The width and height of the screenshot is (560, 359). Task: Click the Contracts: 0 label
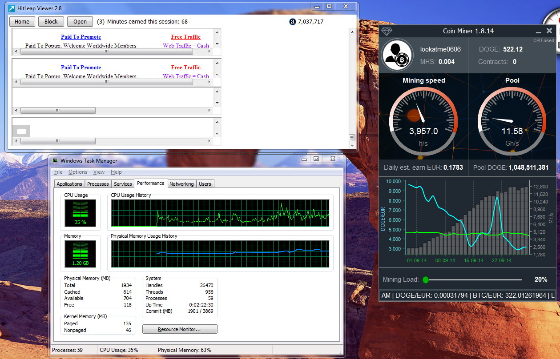(497, 62)
